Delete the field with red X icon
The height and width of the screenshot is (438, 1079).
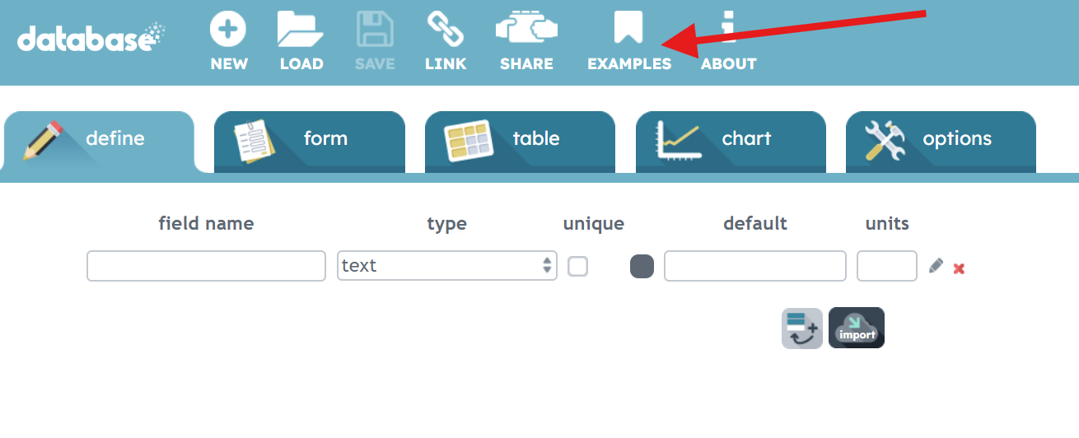click(x=959, y=268)
